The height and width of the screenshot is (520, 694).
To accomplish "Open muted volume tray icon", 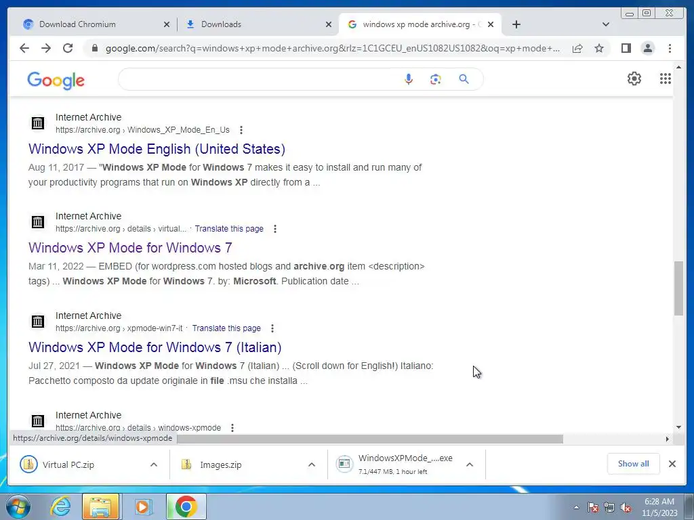I will [x=626, y=507].
